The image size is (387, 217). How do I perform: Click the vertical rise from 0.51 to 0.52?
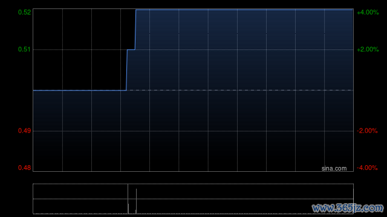click(x=135, y=30)
